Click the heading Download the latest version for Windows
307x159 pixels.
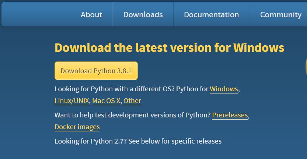coord(170,47)
